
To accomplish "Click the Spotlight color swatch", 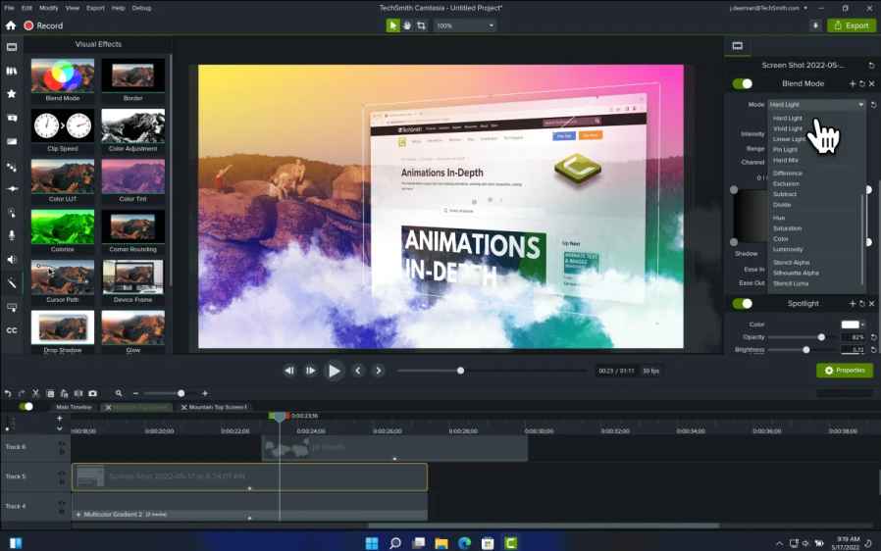I will coord(850,325).
